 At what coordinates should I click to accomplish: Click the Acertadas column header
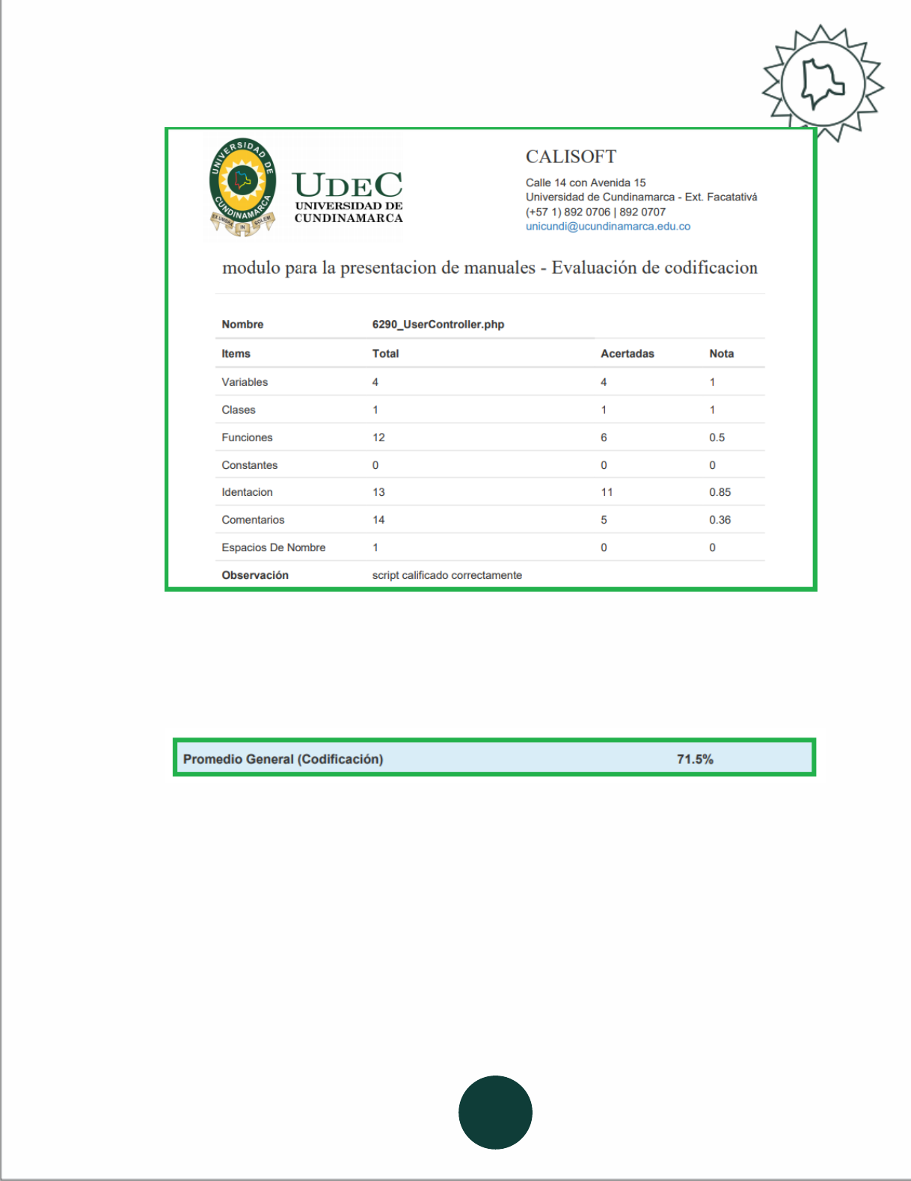coord(627,354)
